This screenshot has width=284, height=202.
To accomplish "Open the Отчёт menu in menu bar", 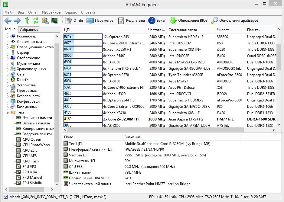I will pos(33,12).
